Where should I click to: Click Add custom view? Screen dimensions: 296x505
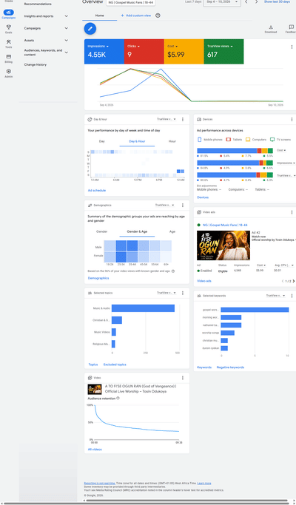[135, 16]
